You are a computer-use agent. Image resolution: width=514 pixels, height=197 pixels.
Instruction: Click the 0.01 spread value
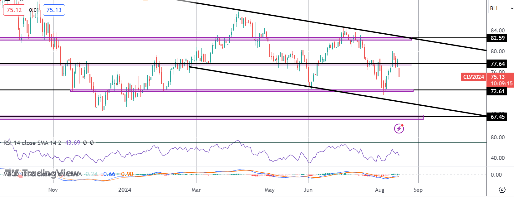34,10
